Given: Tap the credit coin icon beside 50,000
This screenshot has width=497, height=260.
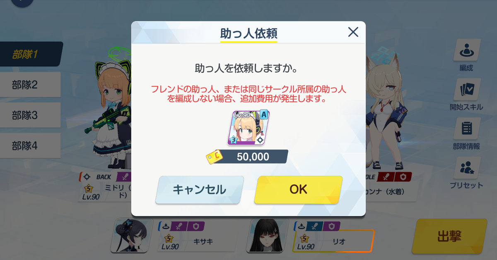Looking at the screenshot, I should (x=214, y=156).
